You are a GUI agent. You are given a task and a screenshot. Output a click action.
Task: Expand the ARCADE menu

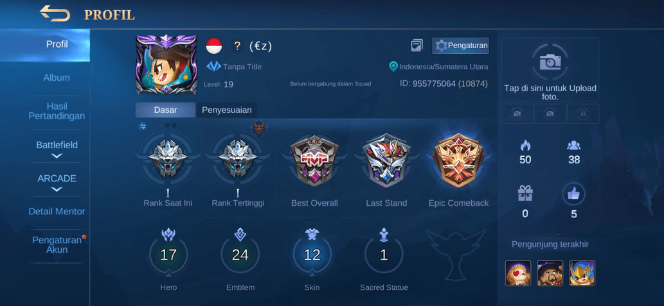(57, 183)
